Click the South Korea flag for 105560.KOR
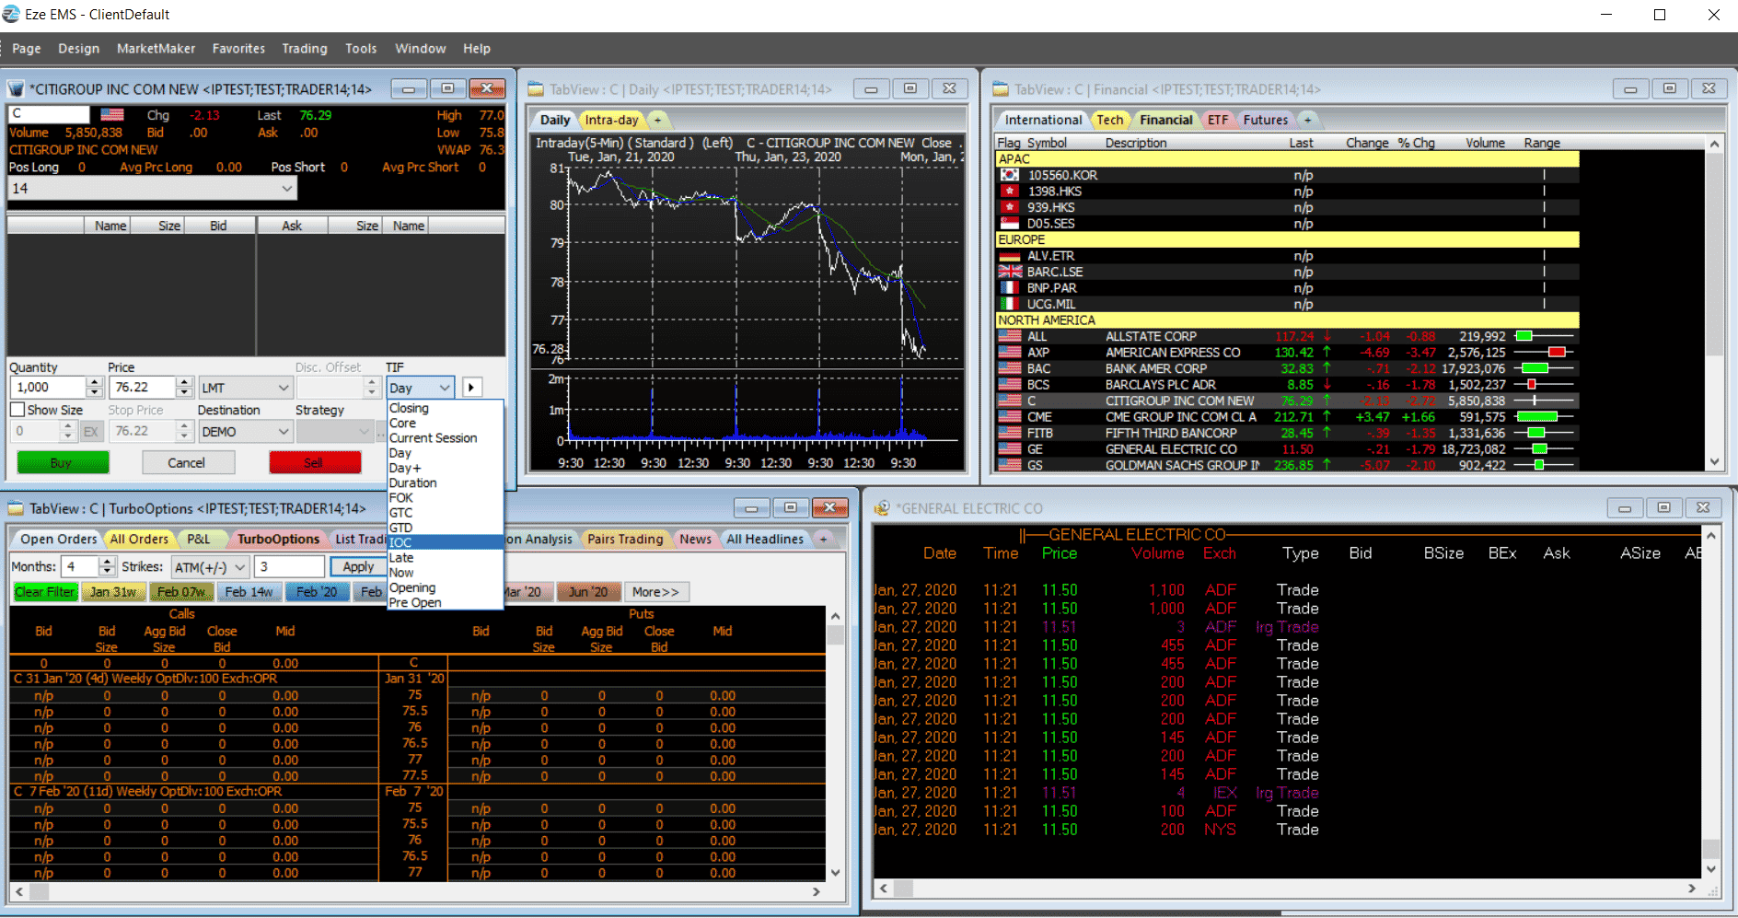1738x918 pixels. click(x=1010, y=175)
